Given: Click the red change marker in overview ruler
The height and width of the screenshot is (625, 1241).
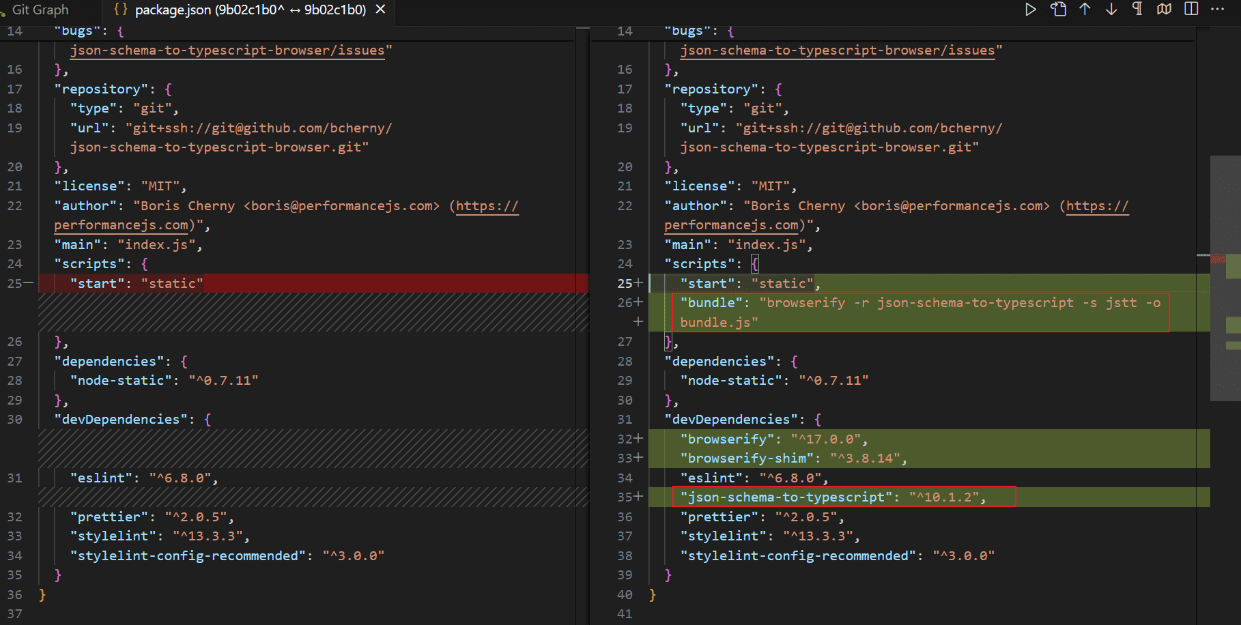Looking at the screenshot, I should pos(1218,259).
